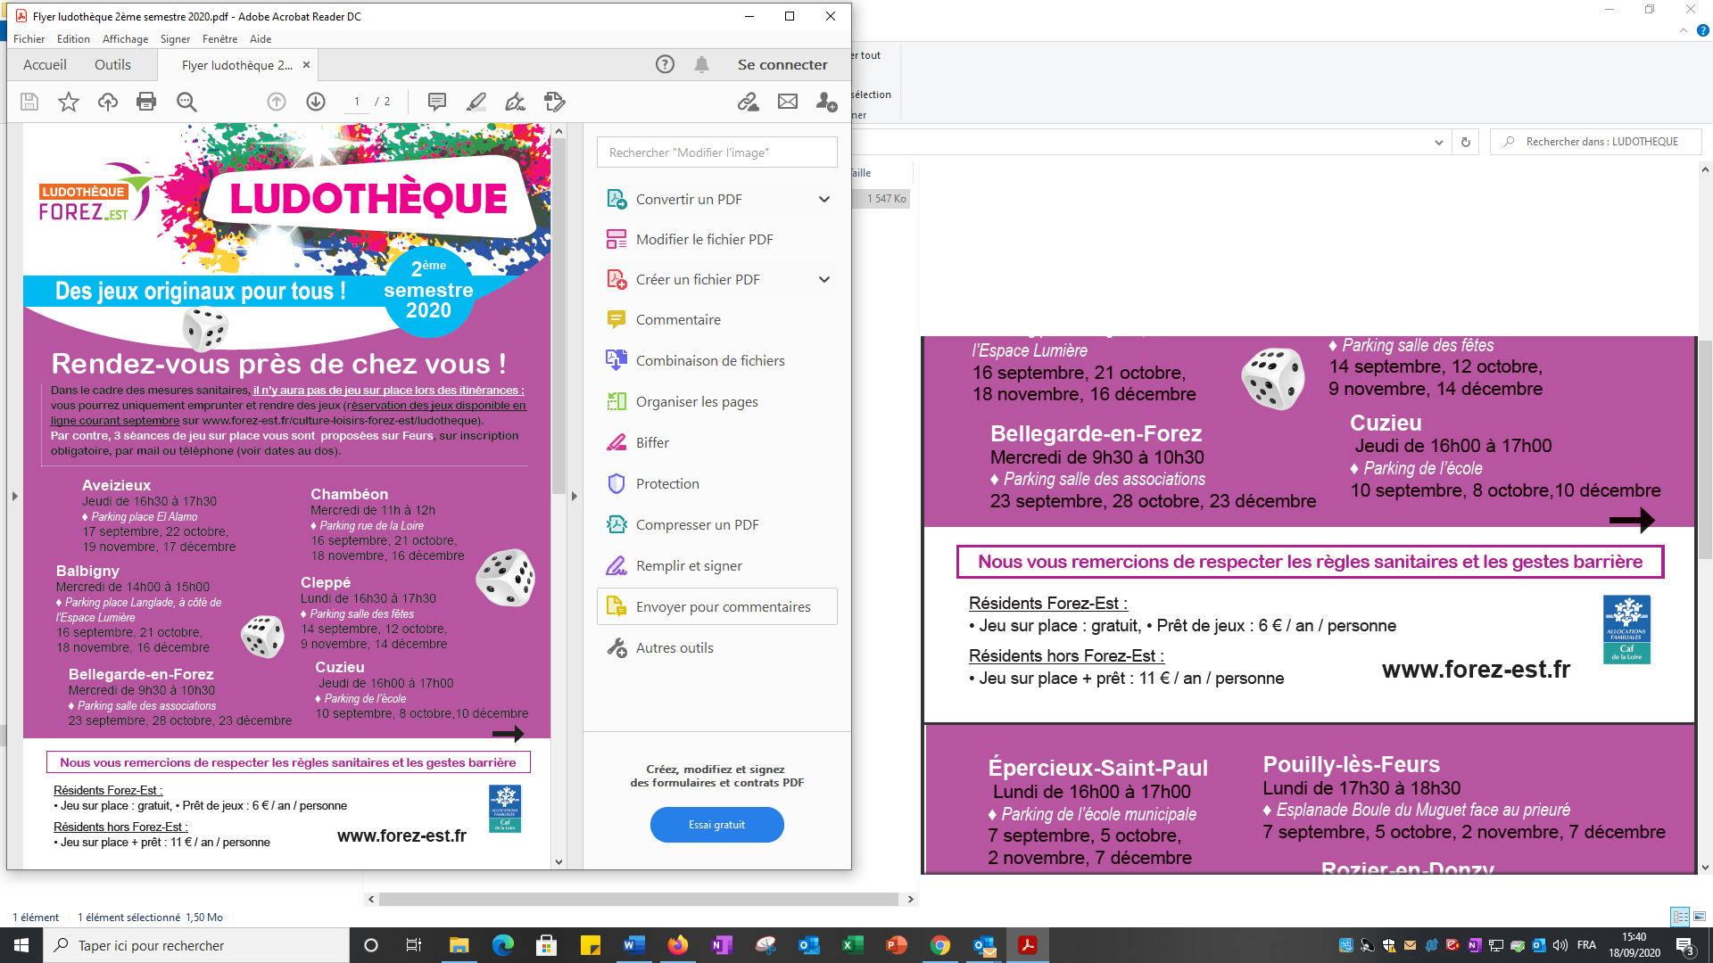Go to the previous page arrow

pos(277,102)
